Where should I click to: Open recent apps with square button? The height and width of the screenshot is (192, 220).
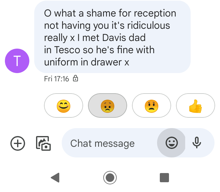[x=164, y=178]
